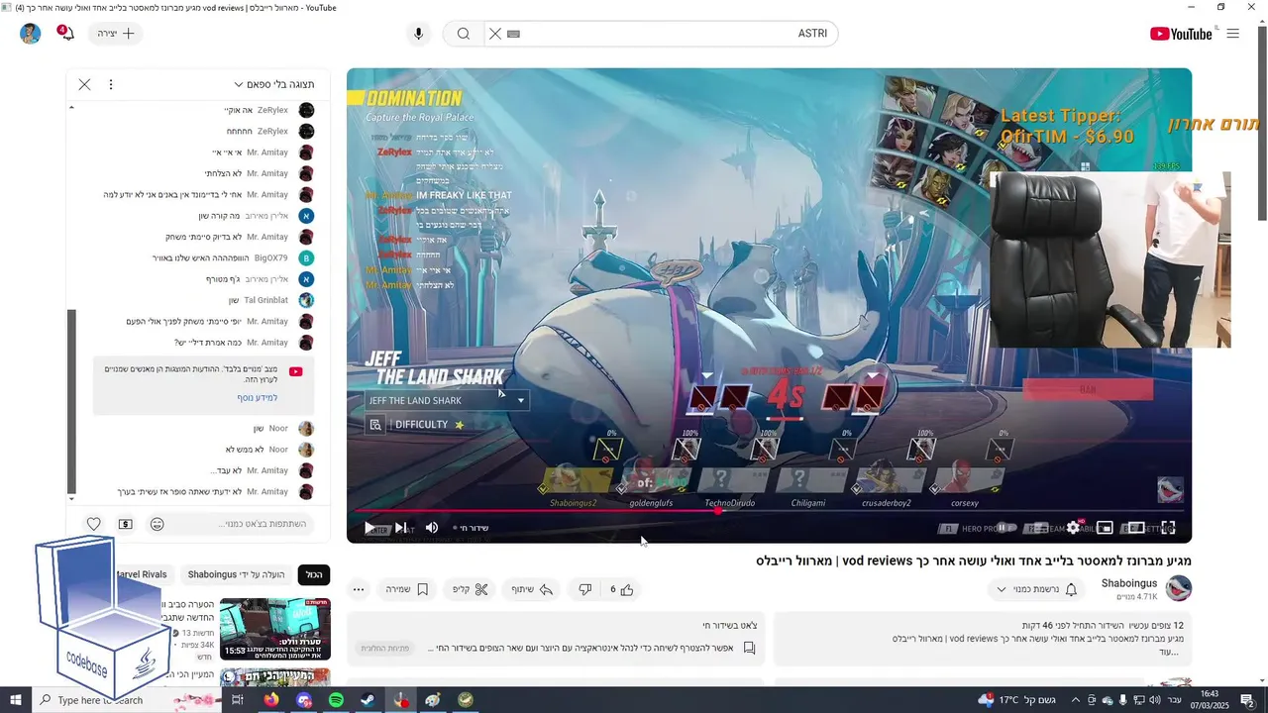Open Steam from the taskbar
Viewport: 1268px width, 713px height.
368,700
